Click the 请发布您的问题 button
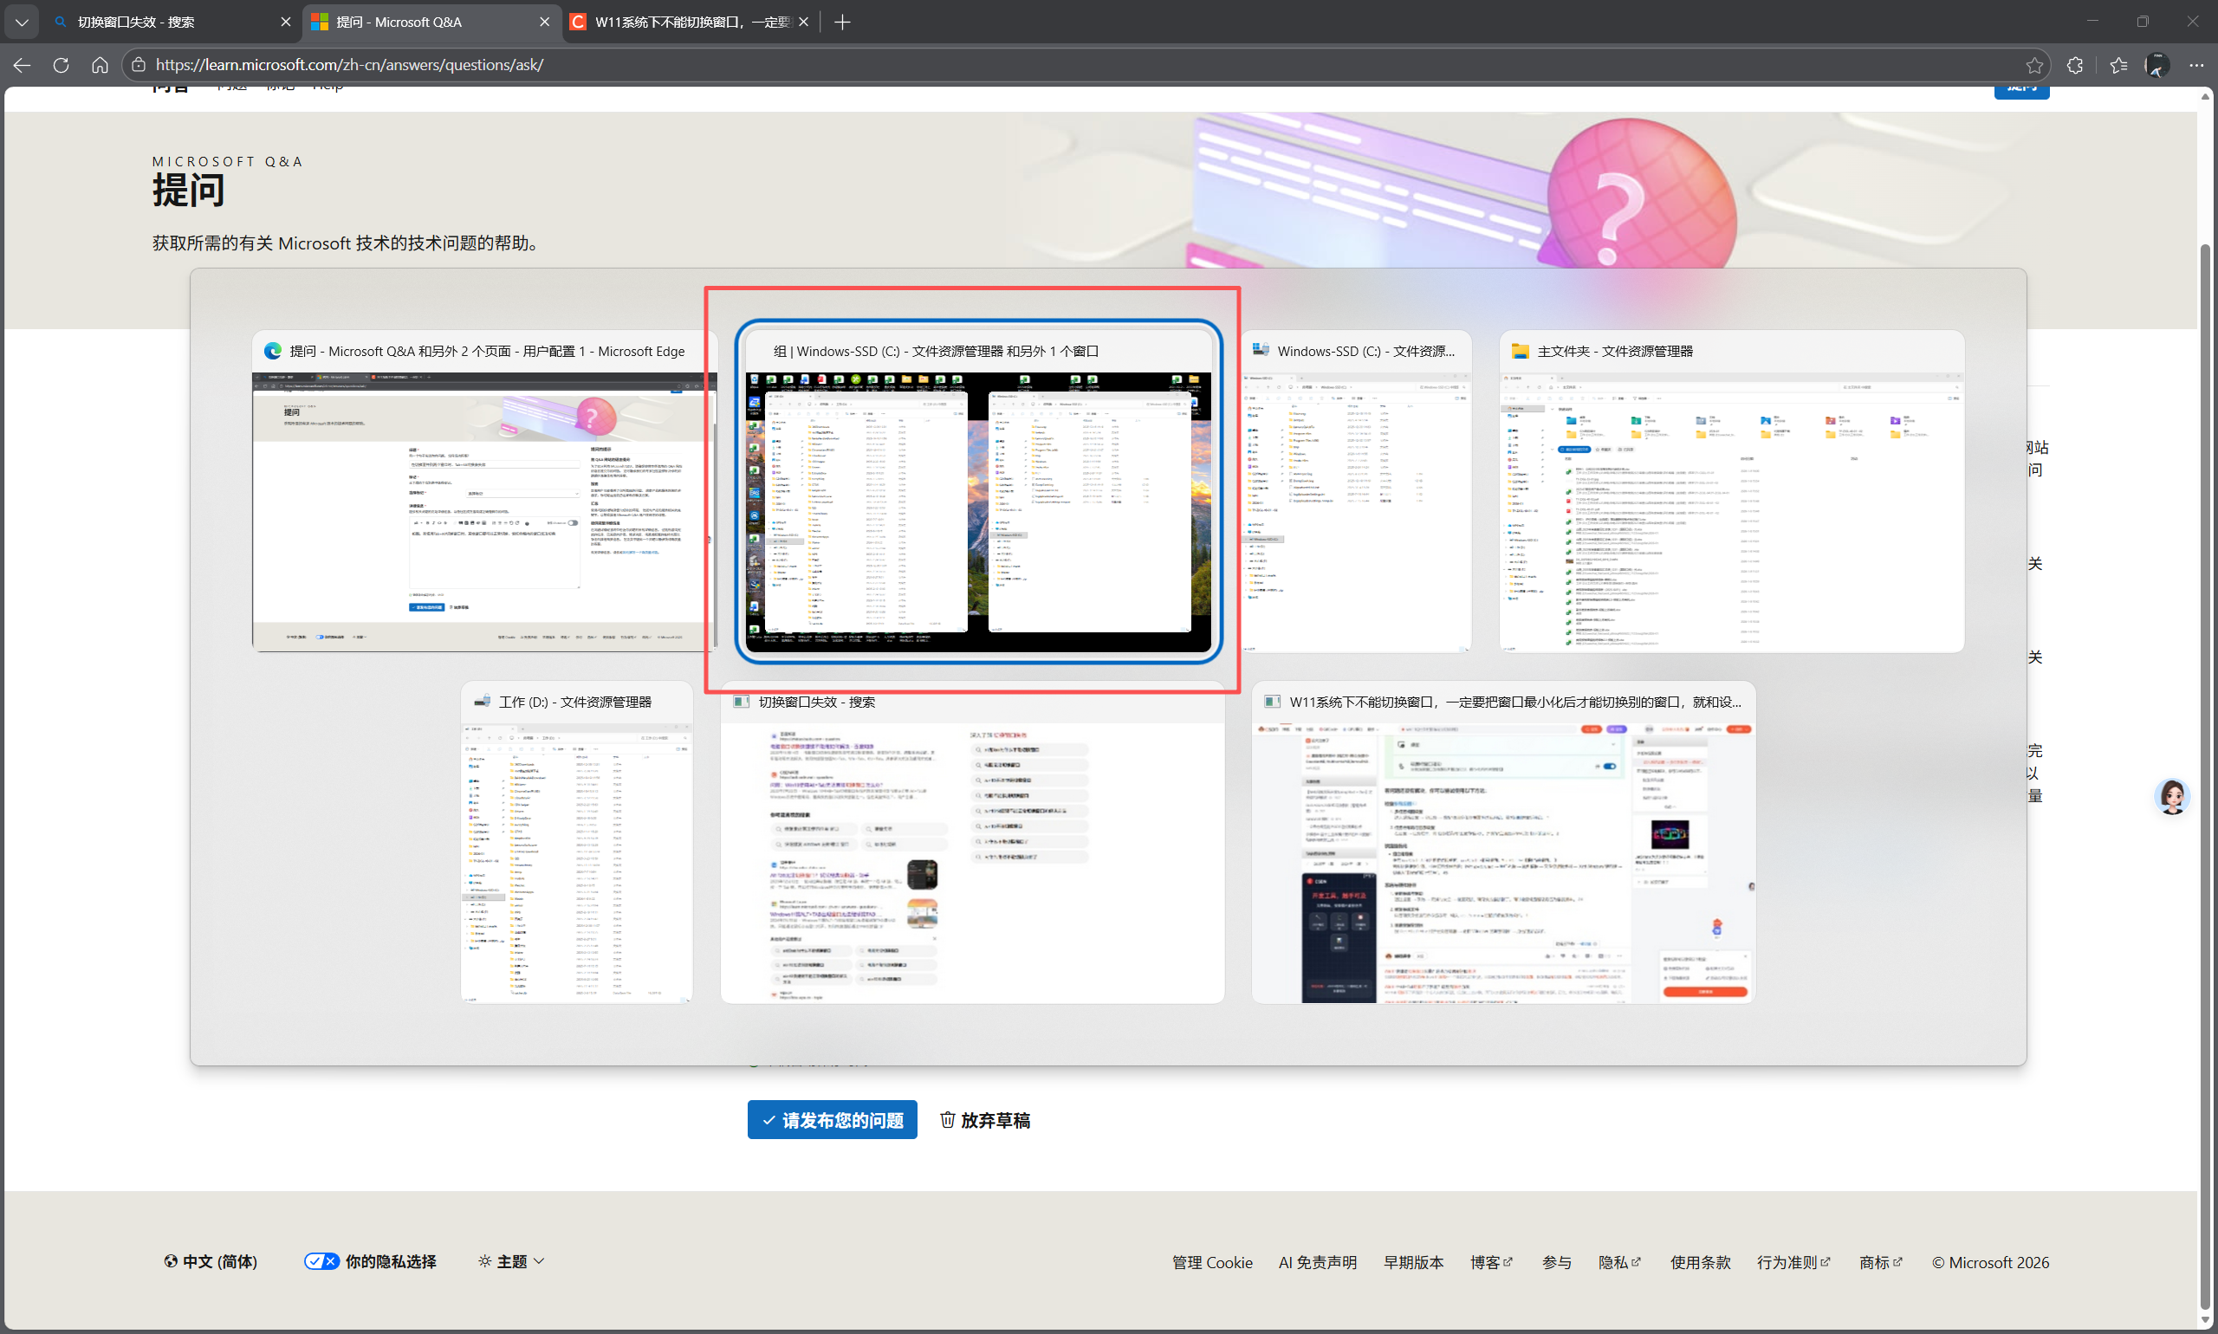This screenshot has height=1334, width=2218. click(831, 1119)
